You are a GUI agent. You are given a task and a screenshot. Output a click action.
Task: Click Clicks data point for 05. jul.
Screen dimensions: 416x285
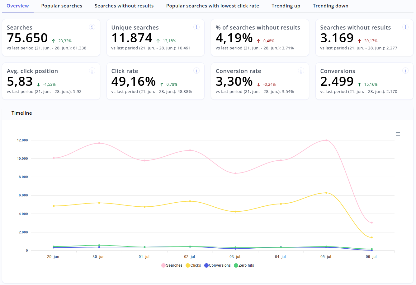(326, 193)
